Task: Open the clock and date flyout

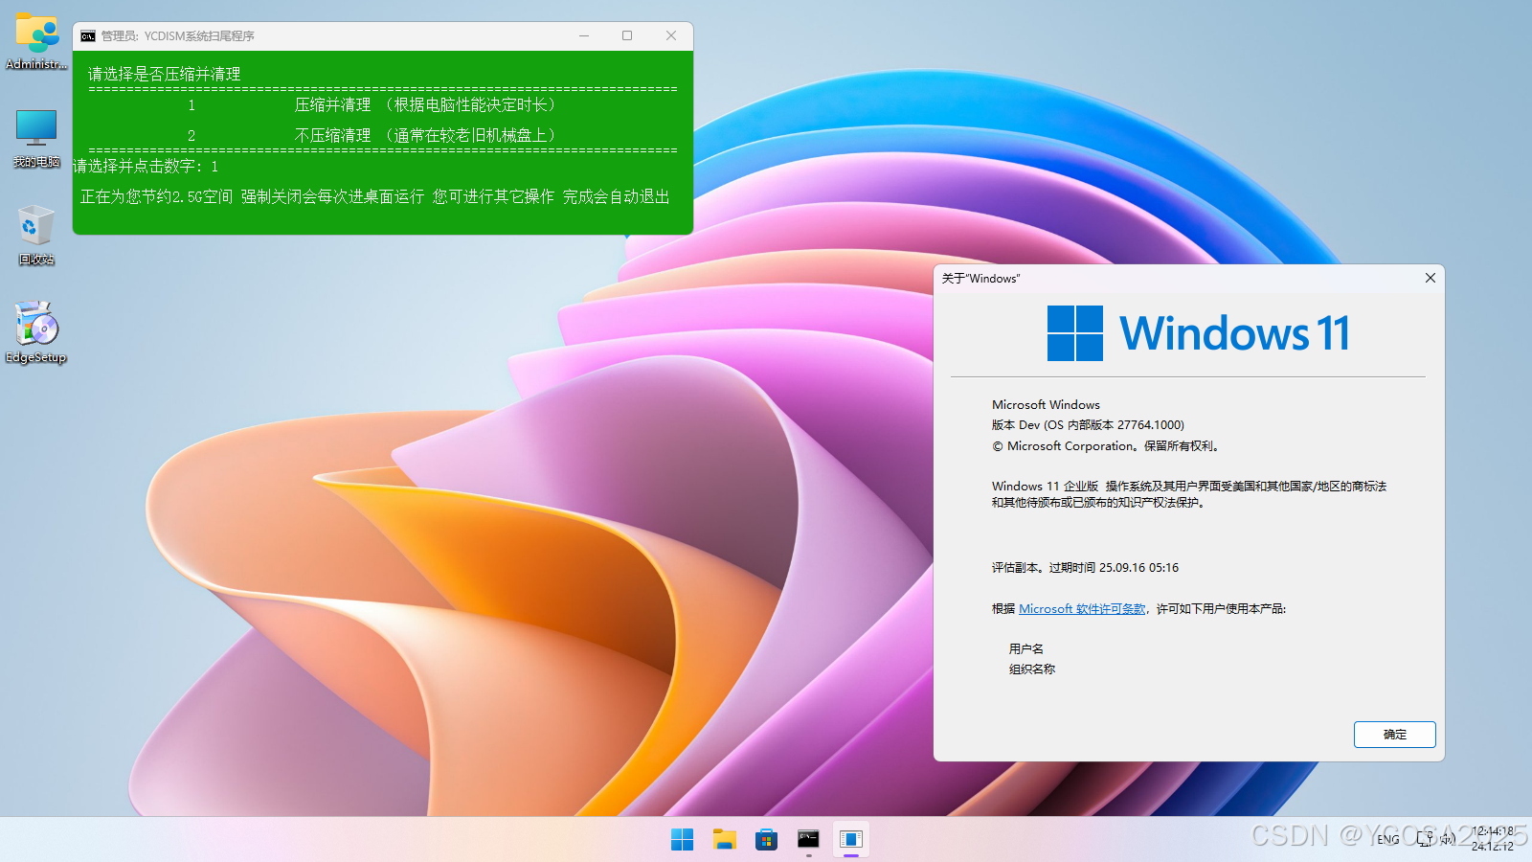Action: (x=1493, y=839)
